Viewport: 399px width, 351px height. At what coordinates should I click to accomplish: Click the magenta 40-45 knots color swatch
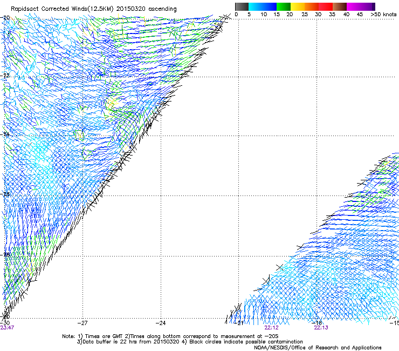(x=354, y=6)
